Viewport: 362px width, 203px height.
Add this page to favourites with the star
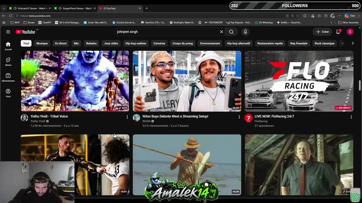click(298, 16)
